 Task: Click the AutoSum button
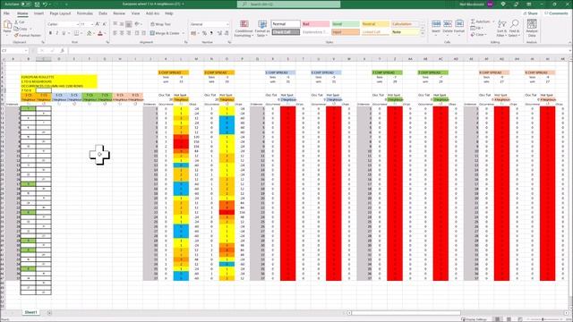tap(480, 21)
